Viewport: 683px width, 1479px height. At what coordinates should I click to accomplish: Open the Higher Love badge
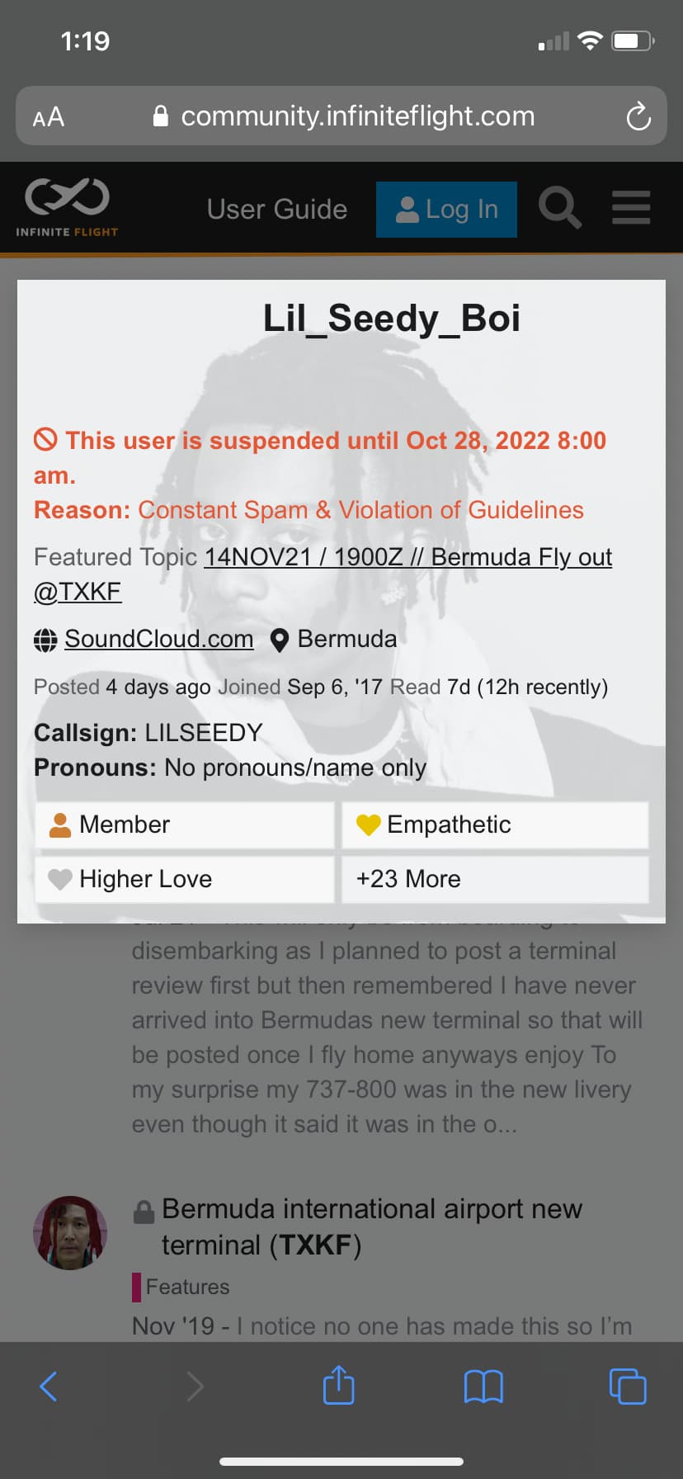click(x=185, y=879)
